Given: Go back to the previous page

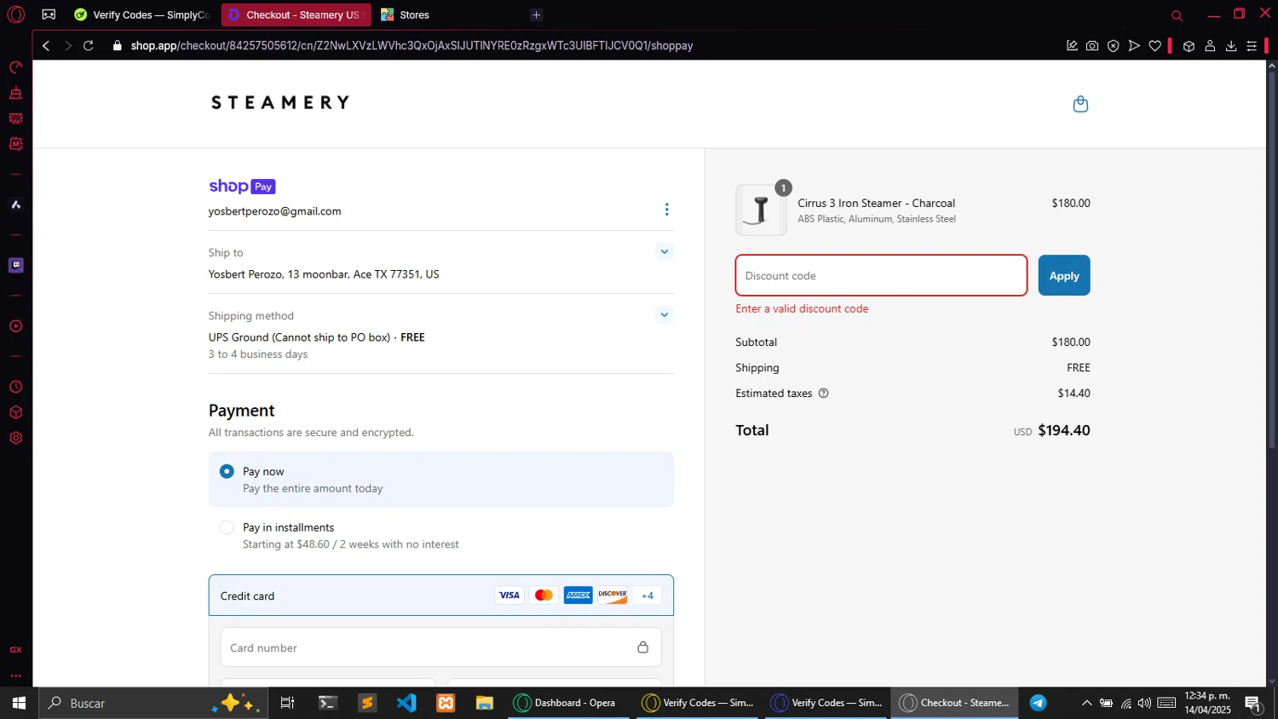Looking at the screenshot, I should click(x=46, y=46).
